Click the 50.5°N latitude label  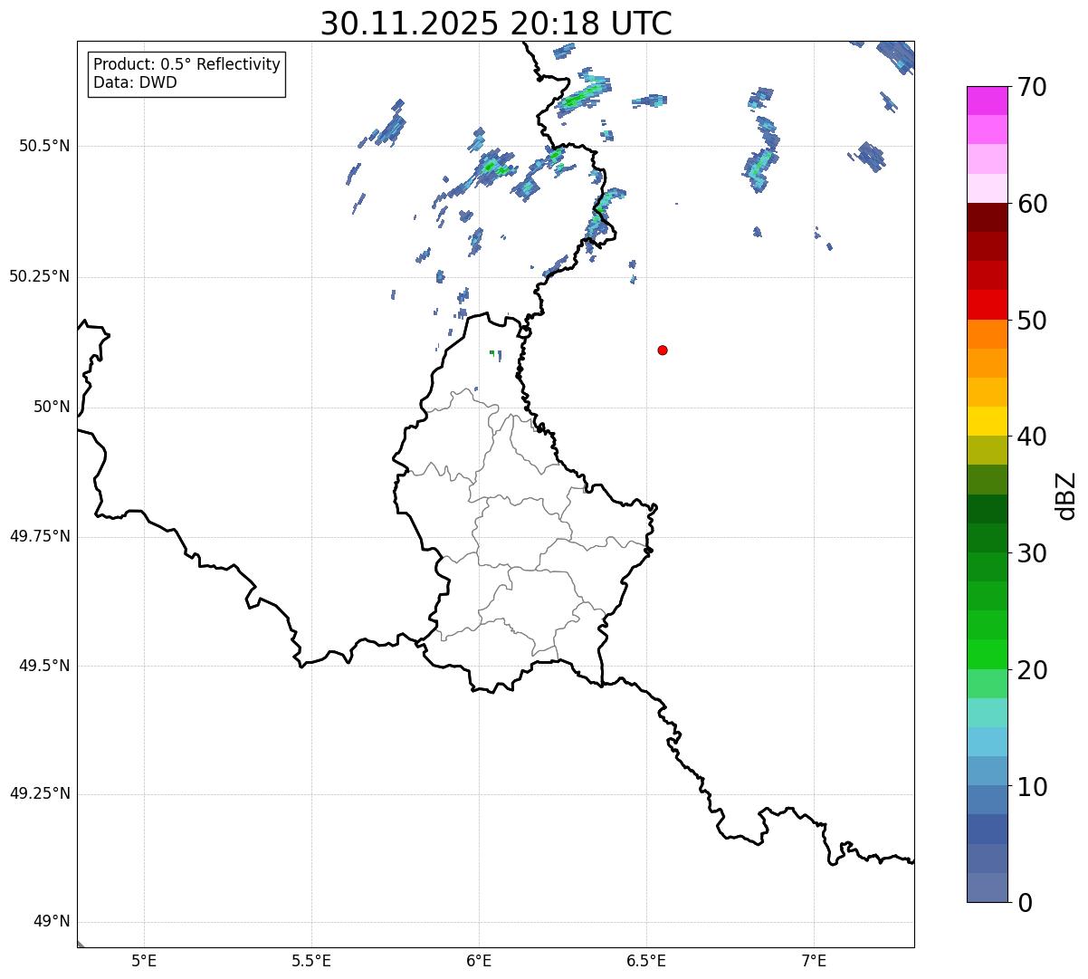(x=44, y=146)
